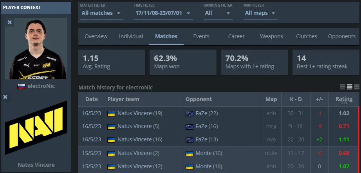
Task: Click the 9 - 18 K-D cell
Action: [296, 126]
